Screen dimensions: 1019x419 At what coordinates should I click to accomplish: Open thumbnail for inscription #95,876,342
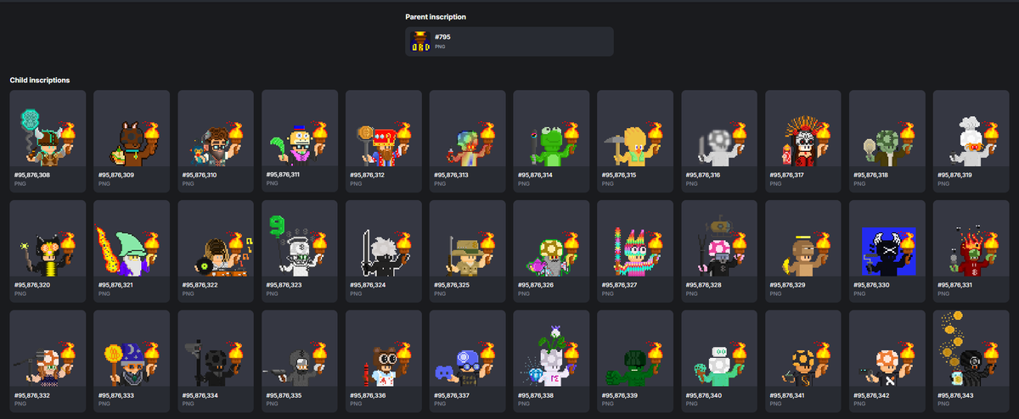(x=888, y=349)
